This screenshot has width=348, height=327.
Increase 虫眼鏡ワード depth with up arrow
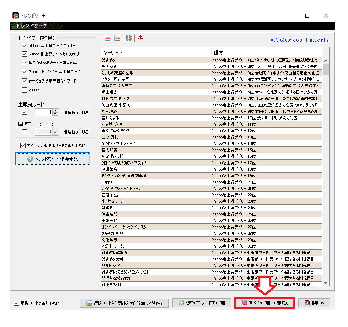tap(55, 111)
